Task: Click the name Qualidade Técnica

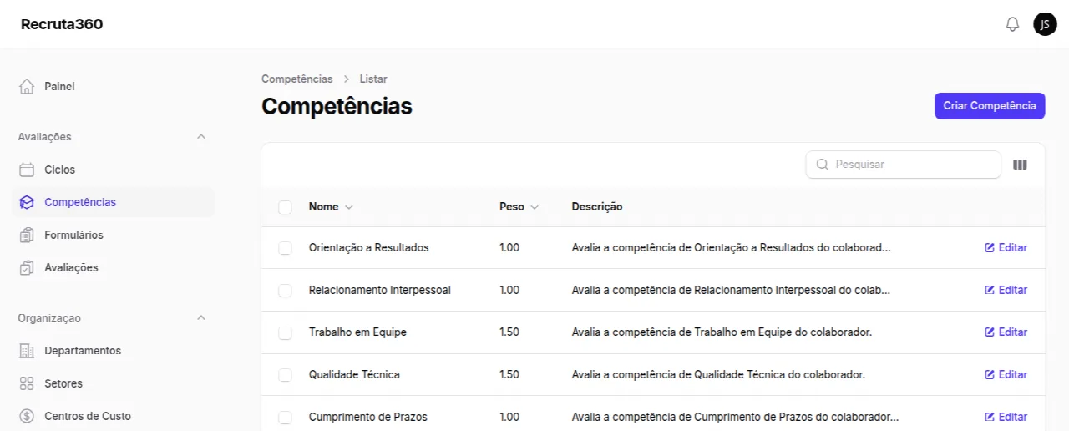Action: click(354, 374)
